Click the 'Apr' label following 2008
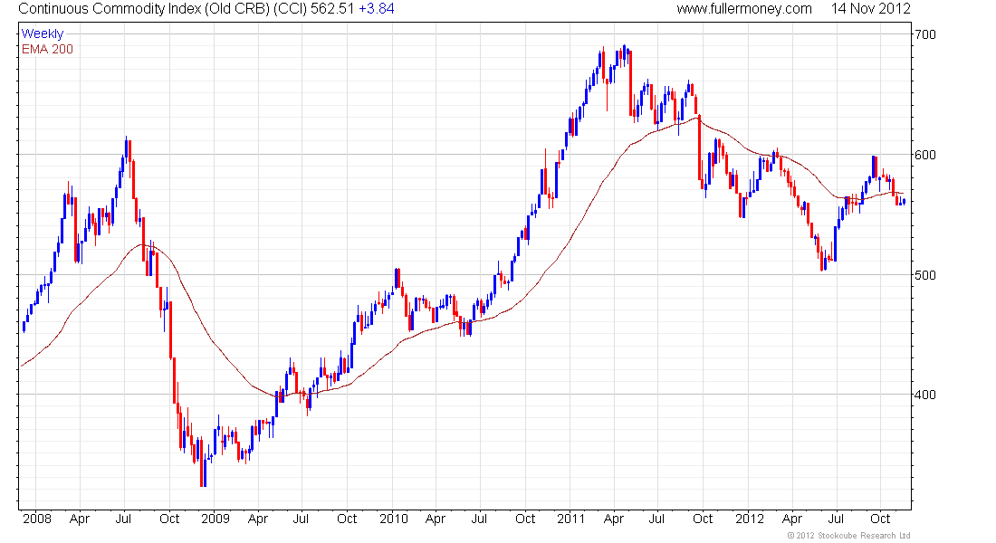This screenshot has width=996, height=543. click(x=80, y=519)
